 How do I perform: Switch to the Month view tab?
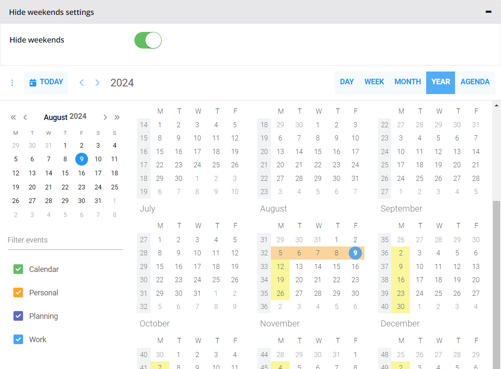click(407, 82)
